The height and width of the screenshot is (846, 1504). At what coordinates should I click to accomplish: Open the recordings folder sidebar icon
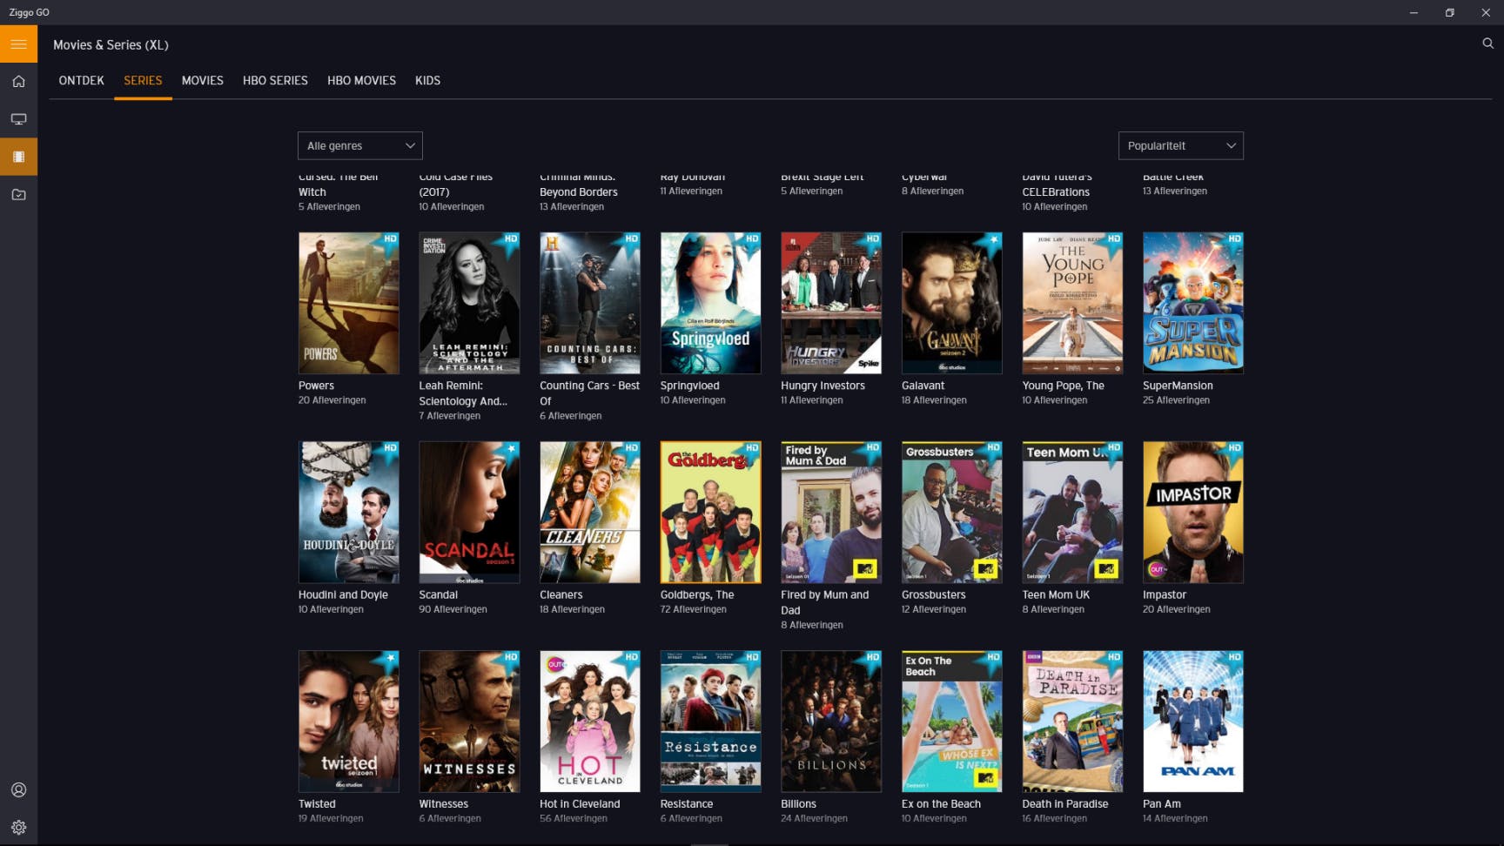click(18, 195)
